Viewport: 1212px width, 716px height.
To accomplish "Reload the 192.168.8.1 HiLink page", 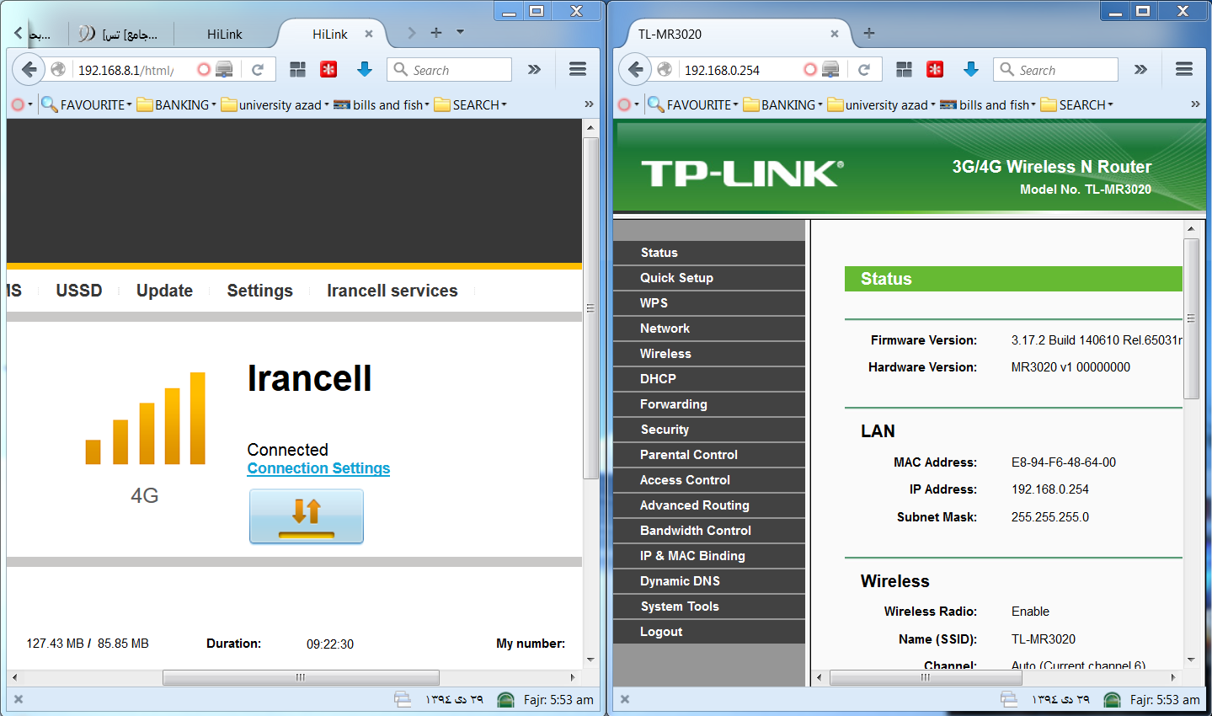I will (x=258, y=70).
